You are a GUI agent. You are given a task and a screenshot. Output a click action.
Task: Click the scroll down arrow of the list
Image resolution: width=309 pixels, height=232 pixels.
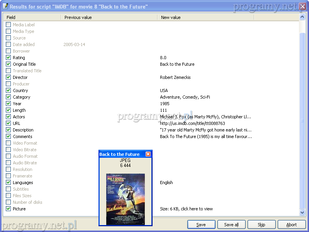[302, 212]
